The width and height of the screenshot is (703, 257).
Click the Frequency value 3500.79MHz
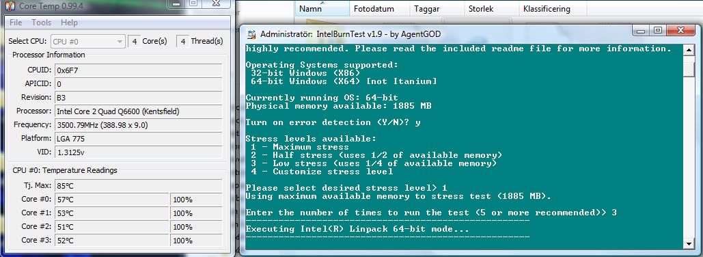[x=139, y=125]
